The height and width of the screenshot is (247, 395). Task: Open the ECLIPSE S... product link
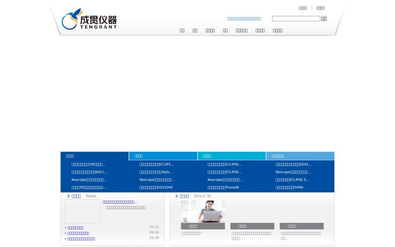point(292,179)
